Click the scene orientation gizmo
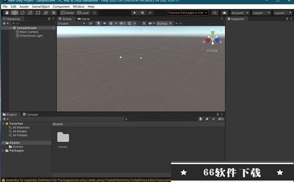294x182 pixels. point(212,38)
